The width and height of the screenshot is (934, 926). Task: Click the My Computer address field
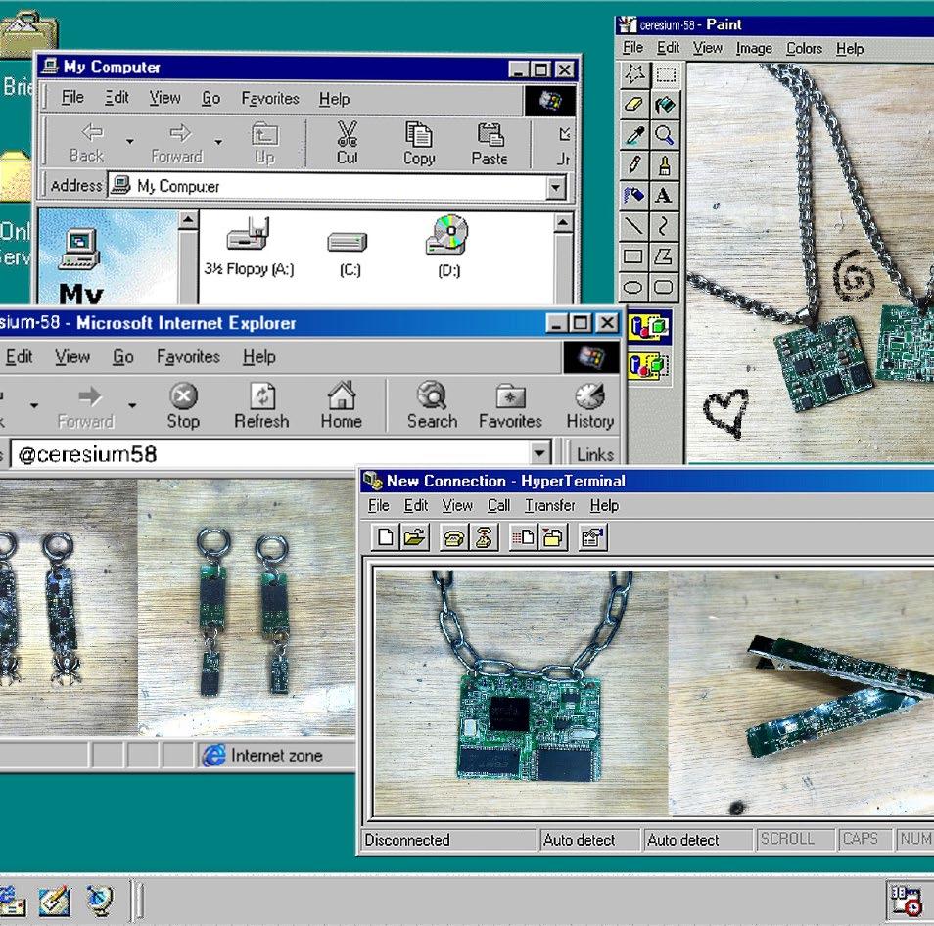(328, 187)
